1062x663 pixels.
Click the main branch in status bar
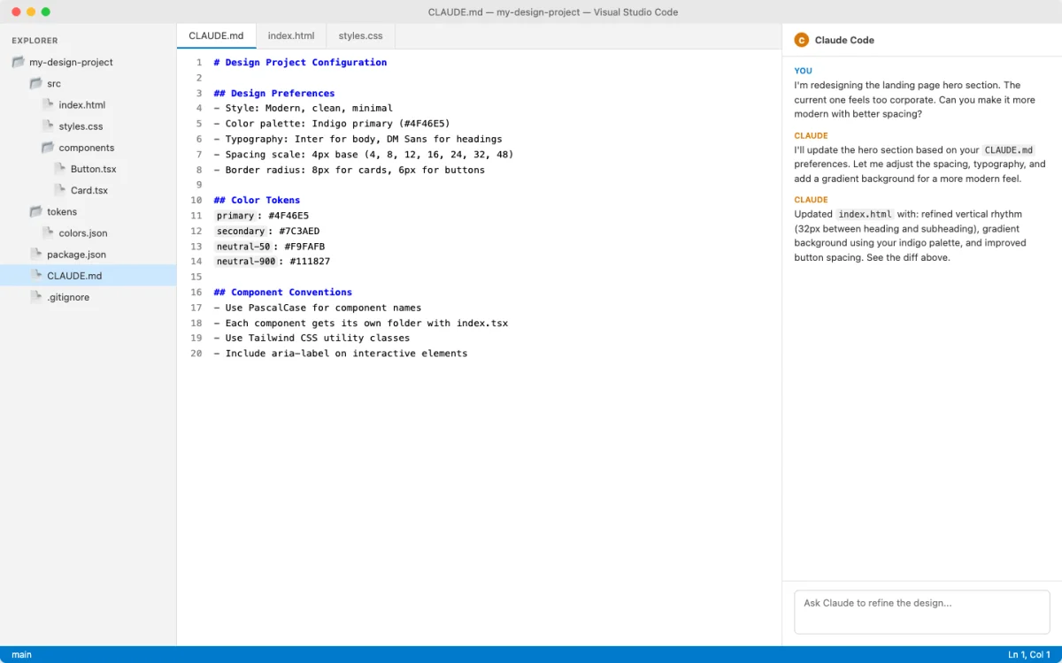coord(22,655)
